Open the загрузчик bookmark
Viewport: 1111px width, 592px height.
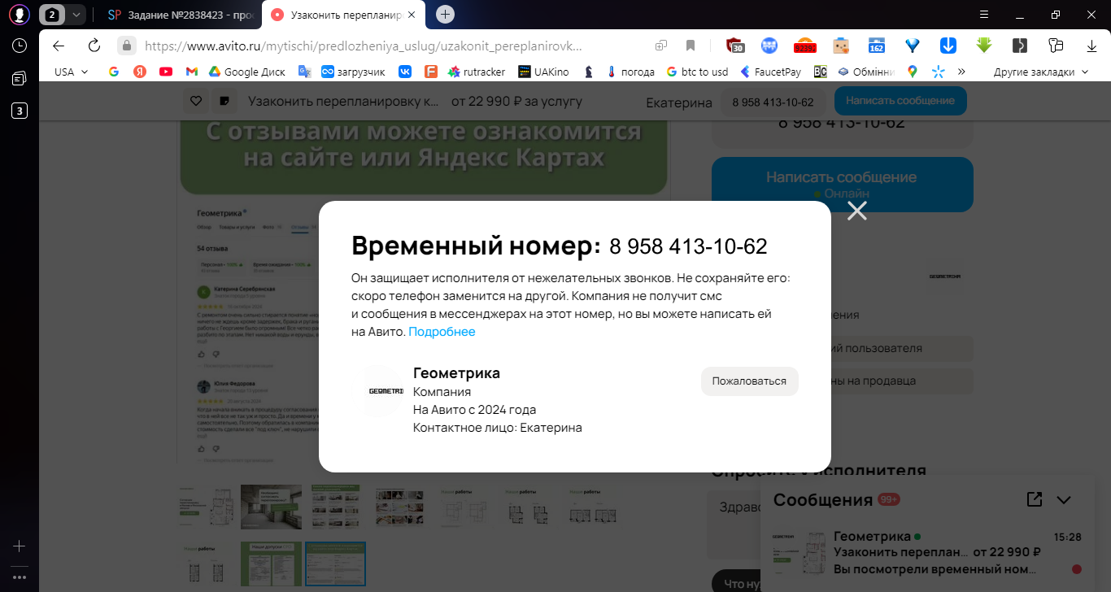pyautogui.click(x=354, y=72)
